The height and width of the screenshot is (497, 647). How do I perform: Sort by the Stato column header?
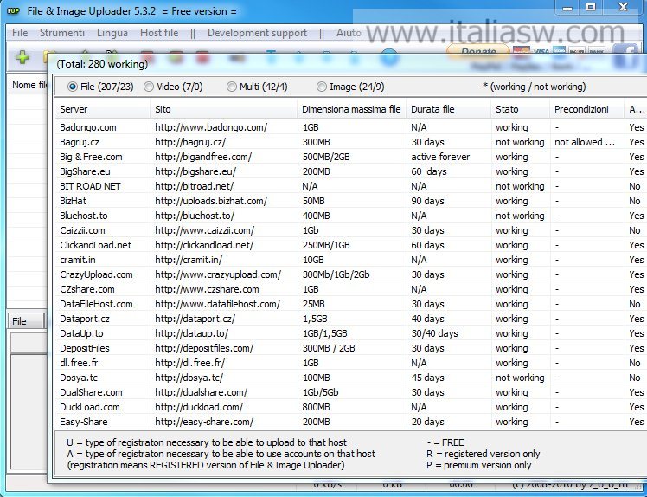[x=521, y=109]
